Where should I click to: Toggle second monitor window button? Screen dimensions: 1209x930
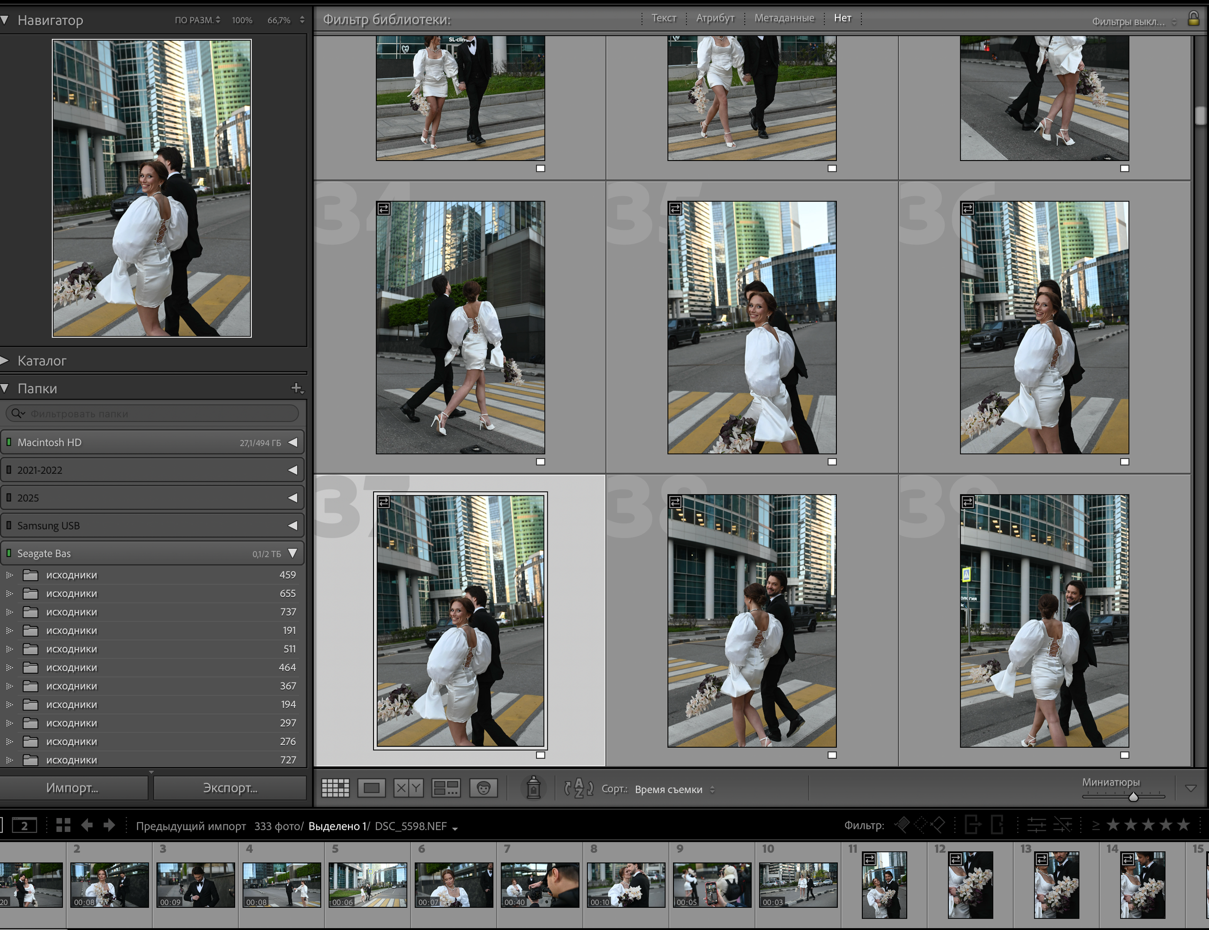(x=25, y=826)
